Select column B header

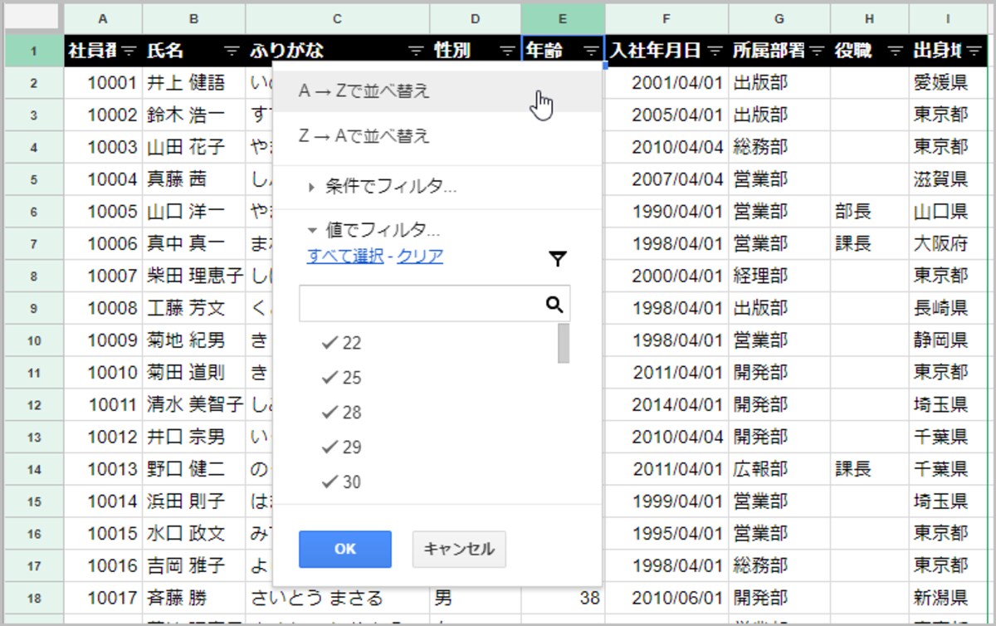pos(193,18)
